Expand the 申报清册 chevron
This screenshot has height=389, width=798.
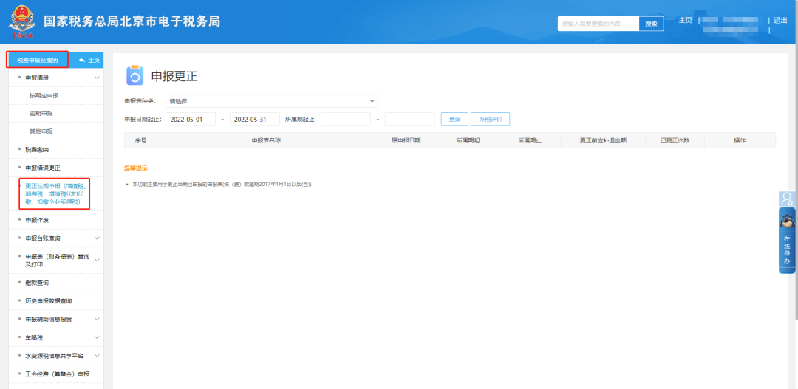97,78
